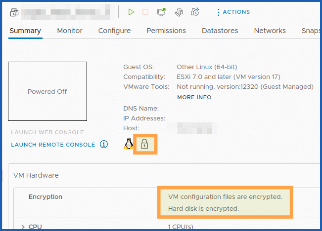Click the Powered Off console thumbnail
This screenshot has width=322, height=231.
47,92
